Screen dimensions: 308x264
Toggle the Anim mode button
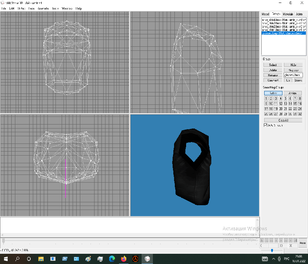(x=303, y=242)
